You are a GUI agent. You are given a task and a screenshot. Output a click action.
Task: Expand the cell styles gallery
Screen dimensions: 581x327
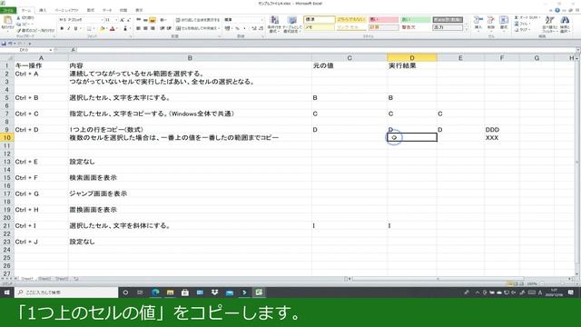tap(466, 30)
